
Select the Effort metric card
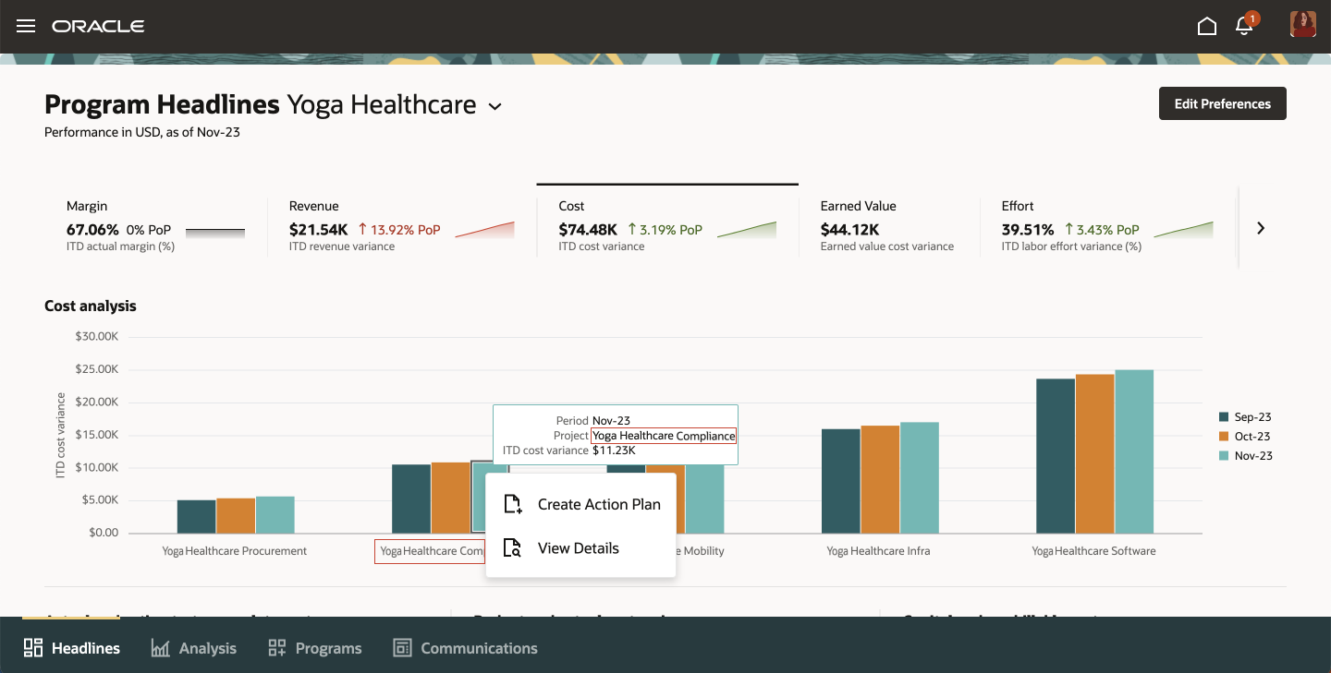[1107, 226]
